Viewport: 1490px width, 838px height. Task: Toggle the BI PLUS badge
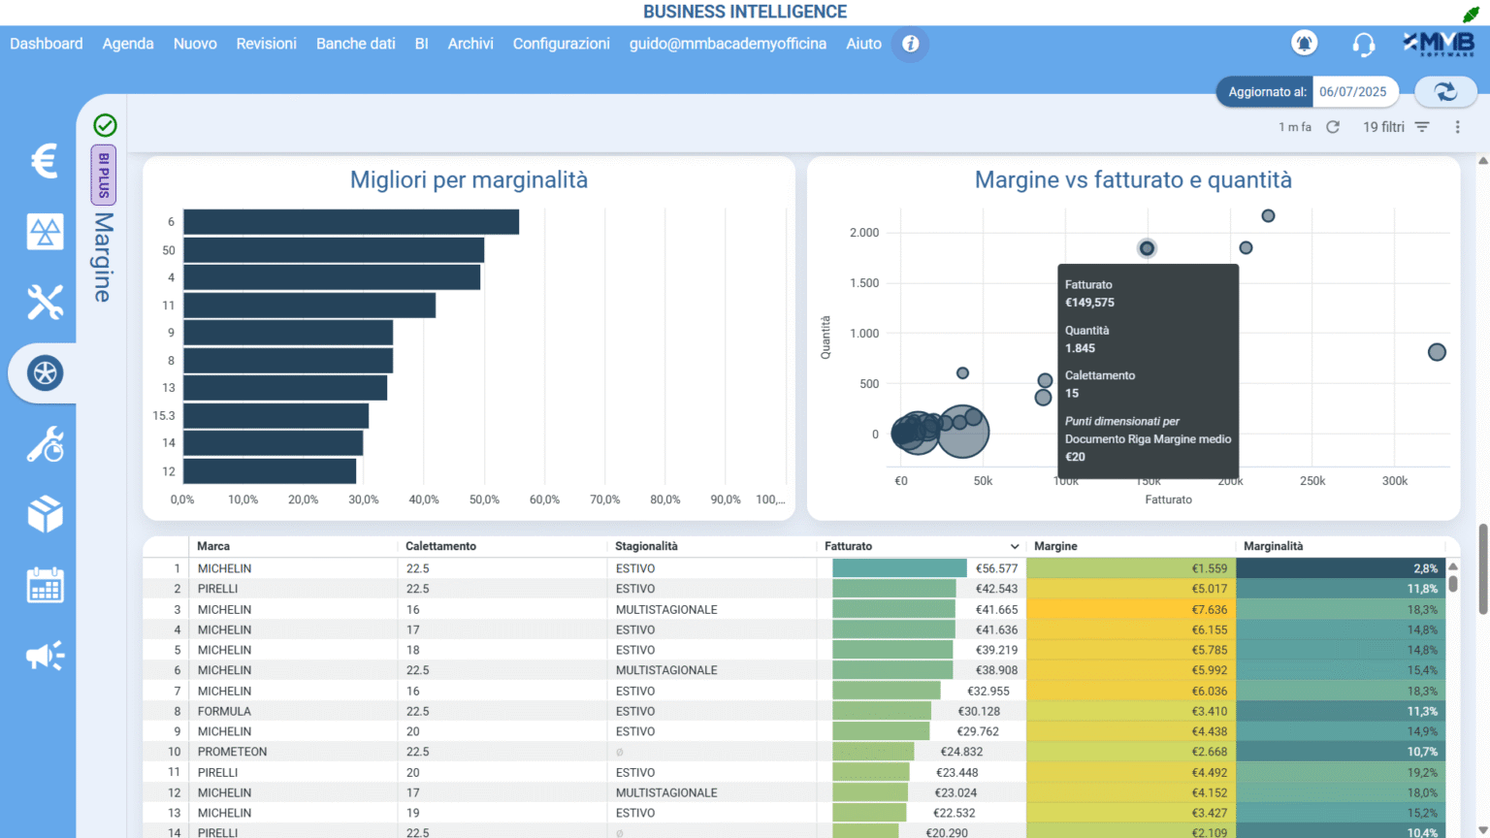click(x=104, y=175)
